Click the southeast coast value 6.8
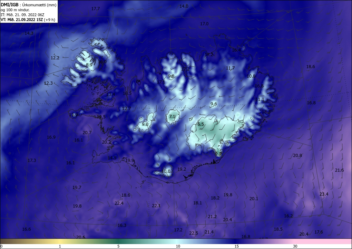Image resolution: width=352 pixels, height=249 pixels. (219, 153)
